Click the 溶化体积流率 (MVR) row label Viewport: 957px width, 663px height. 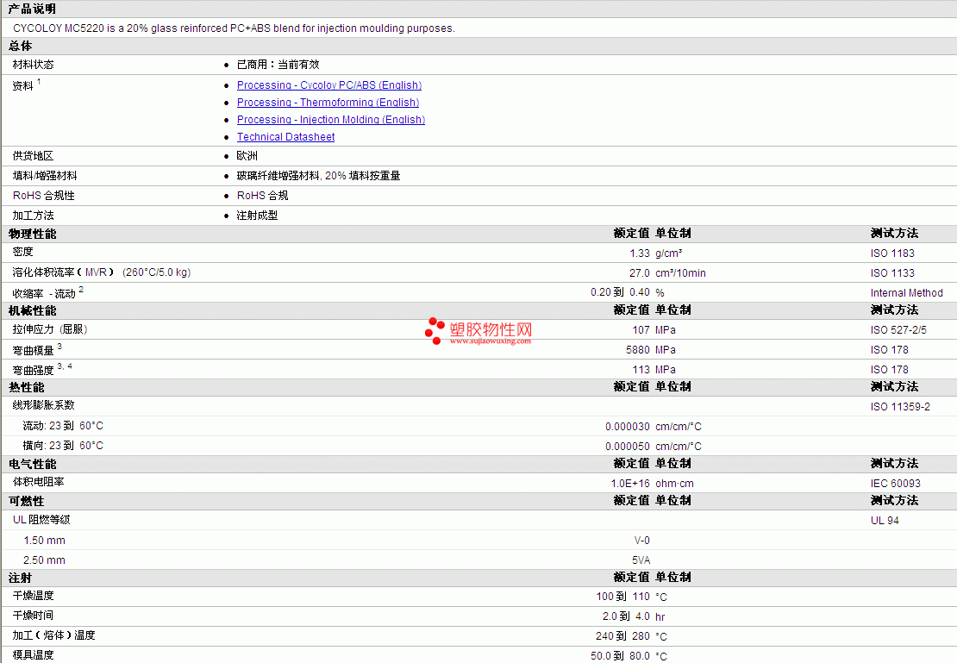(102, 272)
